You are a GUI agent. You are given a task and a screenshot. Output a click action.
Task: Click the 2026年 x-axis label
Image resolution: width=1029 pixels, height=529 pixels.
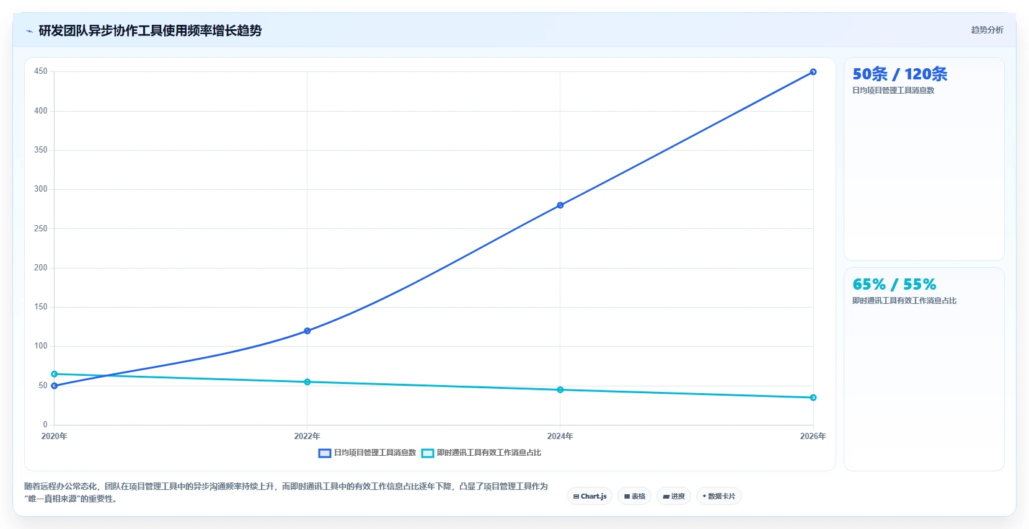tap(813, 437)
